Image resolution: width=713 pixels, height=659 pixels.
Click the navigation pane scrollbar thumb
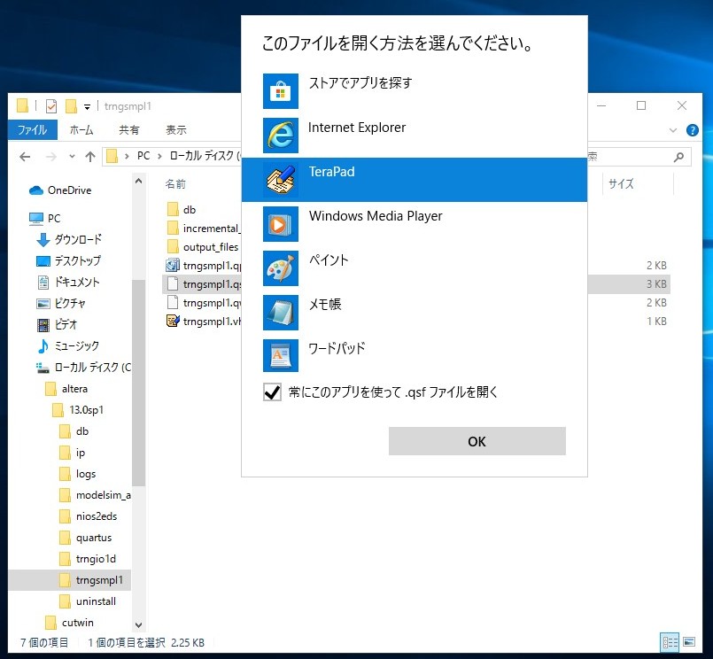pyautogui.click(x=139, y=383)
